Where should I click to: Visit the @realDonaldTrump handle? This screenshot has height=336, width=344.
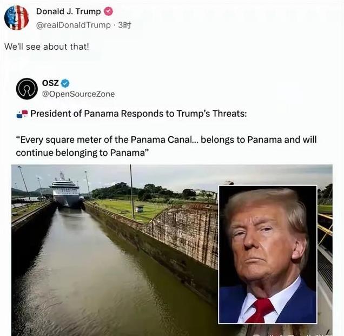[x=73, y=25]
